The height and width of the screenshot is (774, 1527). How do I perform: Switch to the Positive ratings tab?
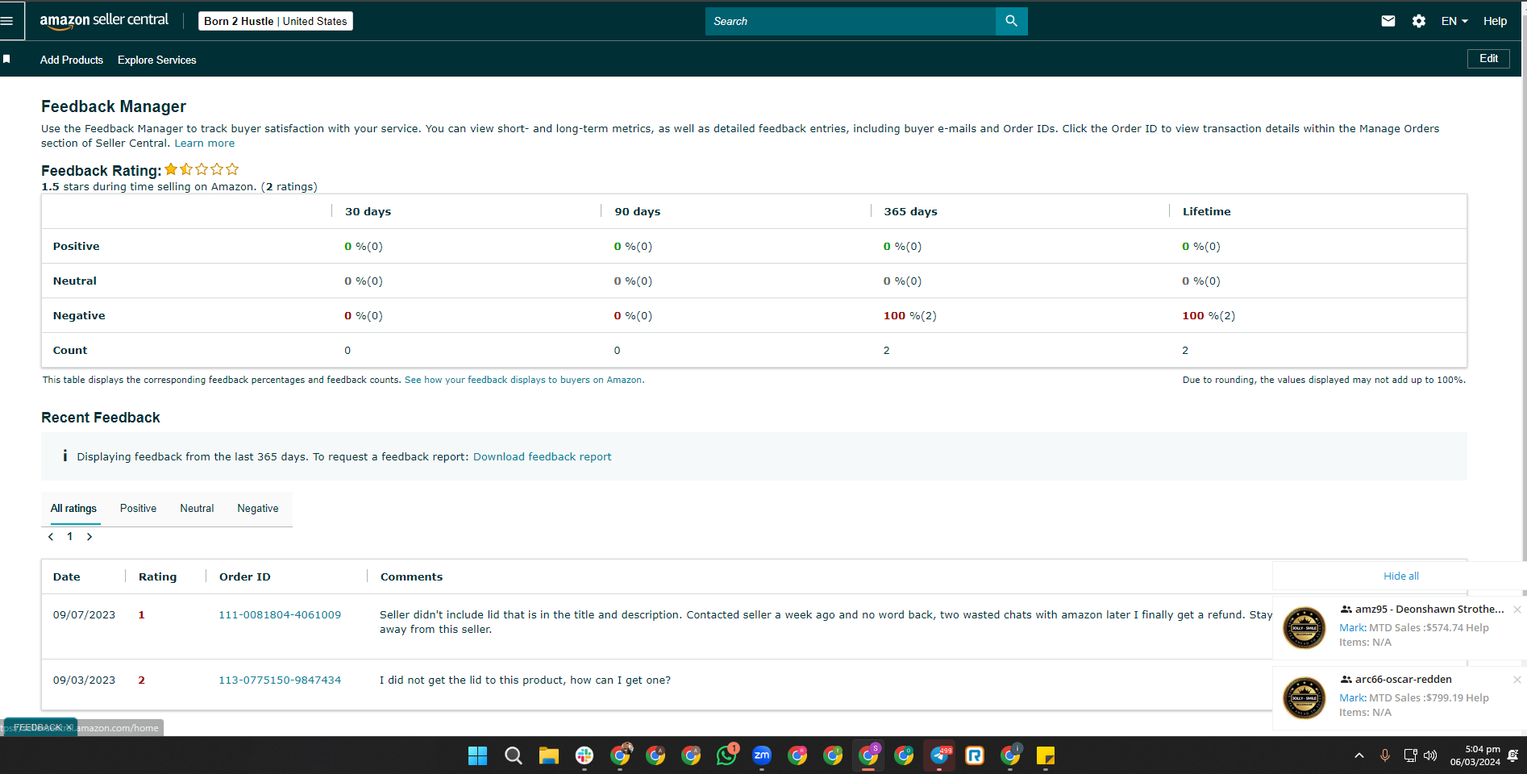coord(138,509)
